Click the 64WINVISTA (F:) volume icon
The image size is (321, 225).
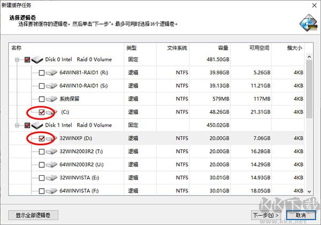click(x=51, y=191)
